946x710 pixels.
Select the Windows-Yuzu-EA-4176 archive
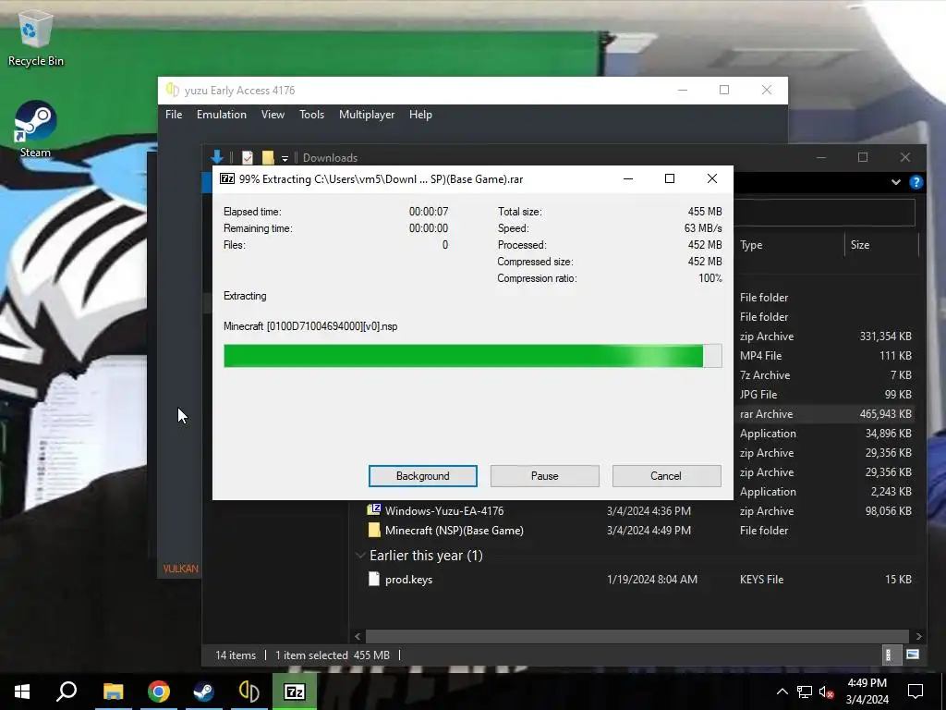(444, 510)
